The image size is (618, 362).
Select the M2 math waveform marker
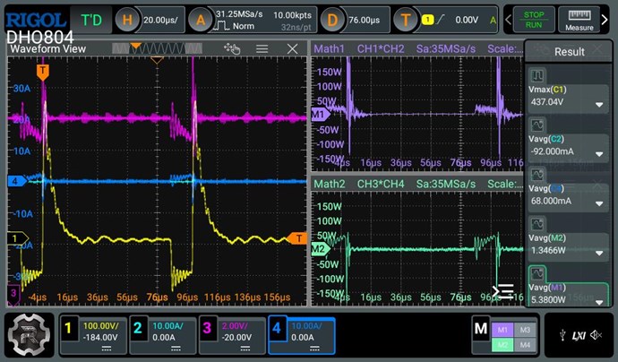321,249
